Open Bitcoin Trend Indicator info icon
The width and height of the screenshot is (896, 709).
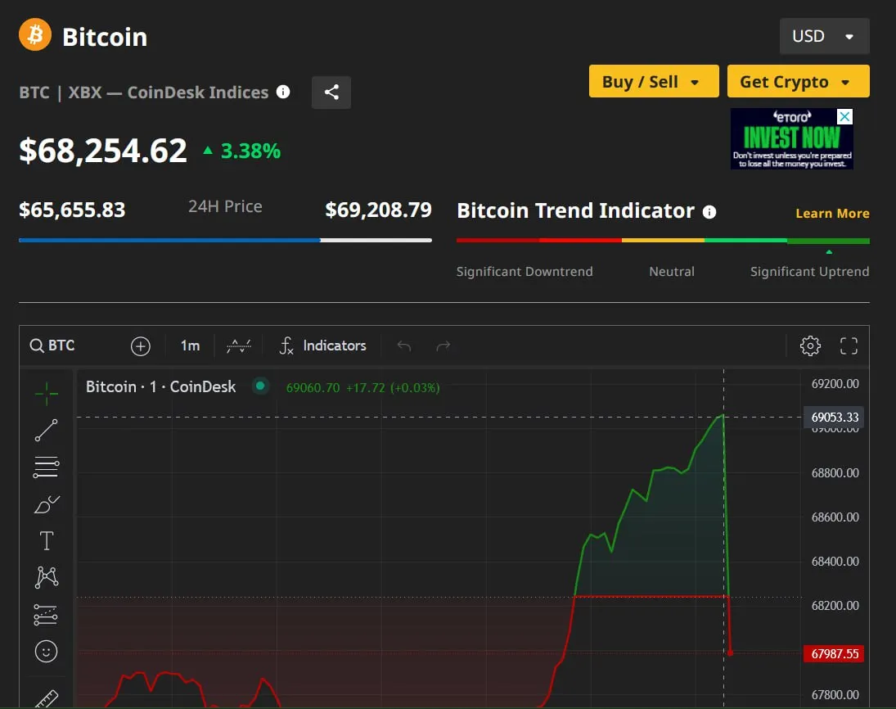point(709,212)
